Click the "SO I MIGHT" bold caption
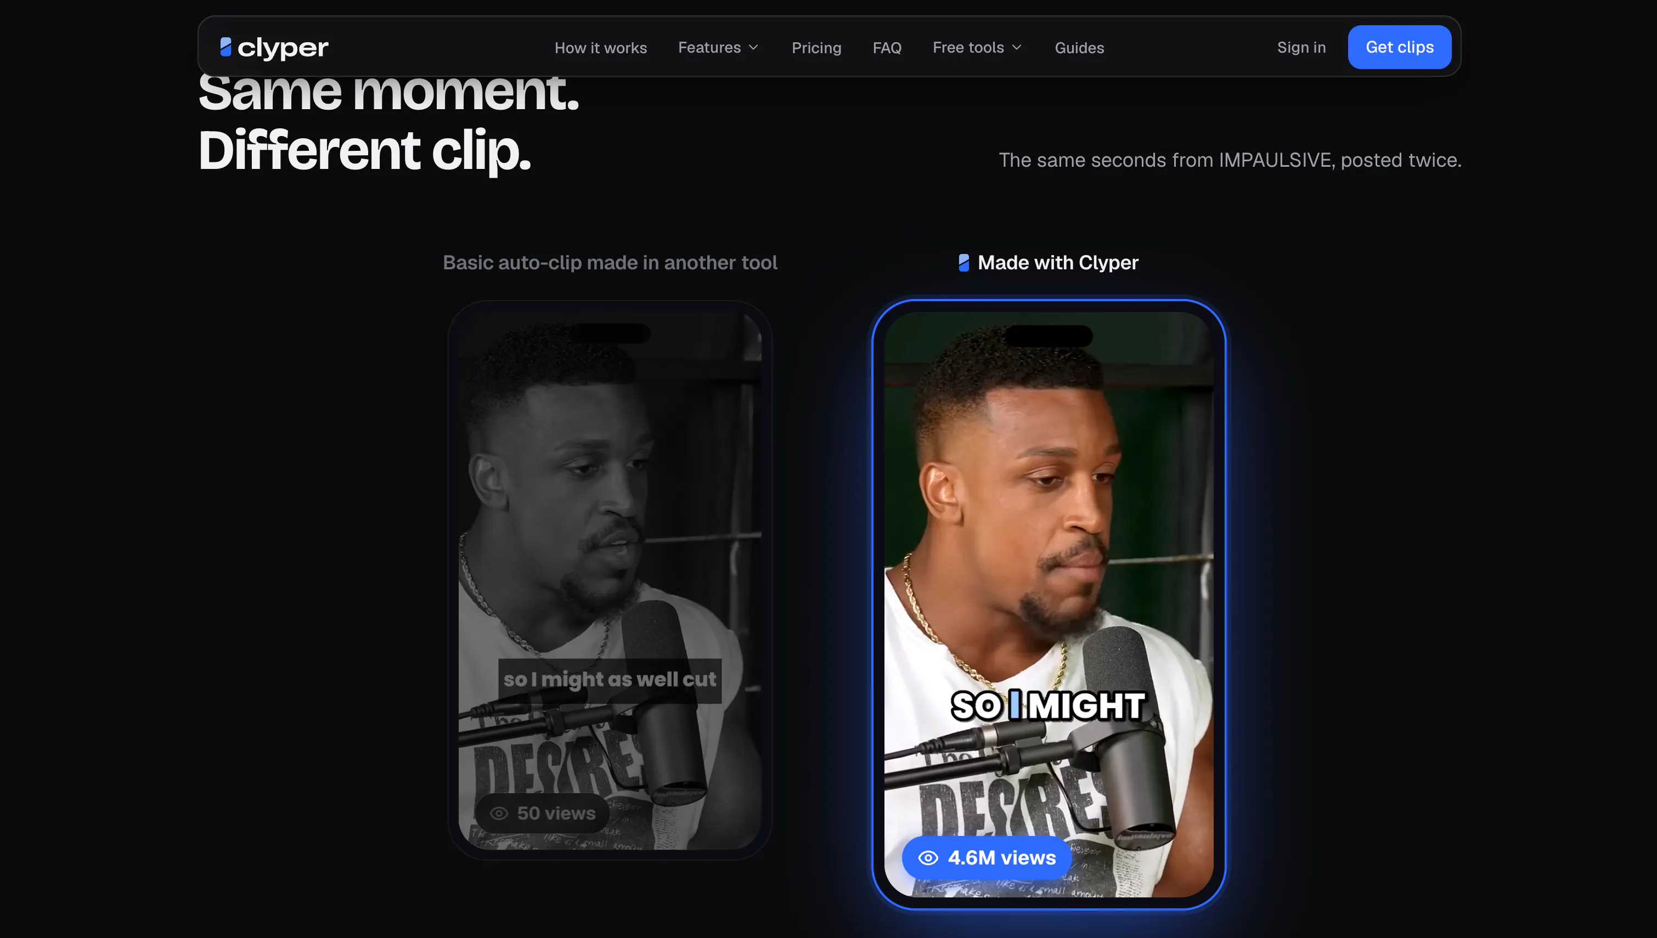Screen dimensions: 1657x938 [1048, 705]
